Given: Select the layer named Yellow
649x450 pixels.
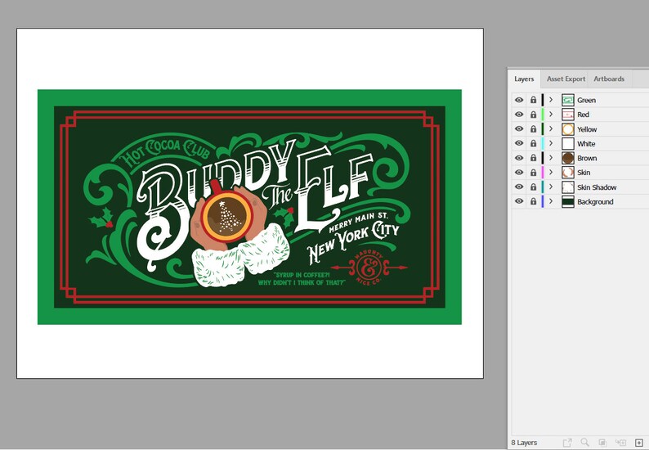Looking at the screenshot, I should [587, 129].
